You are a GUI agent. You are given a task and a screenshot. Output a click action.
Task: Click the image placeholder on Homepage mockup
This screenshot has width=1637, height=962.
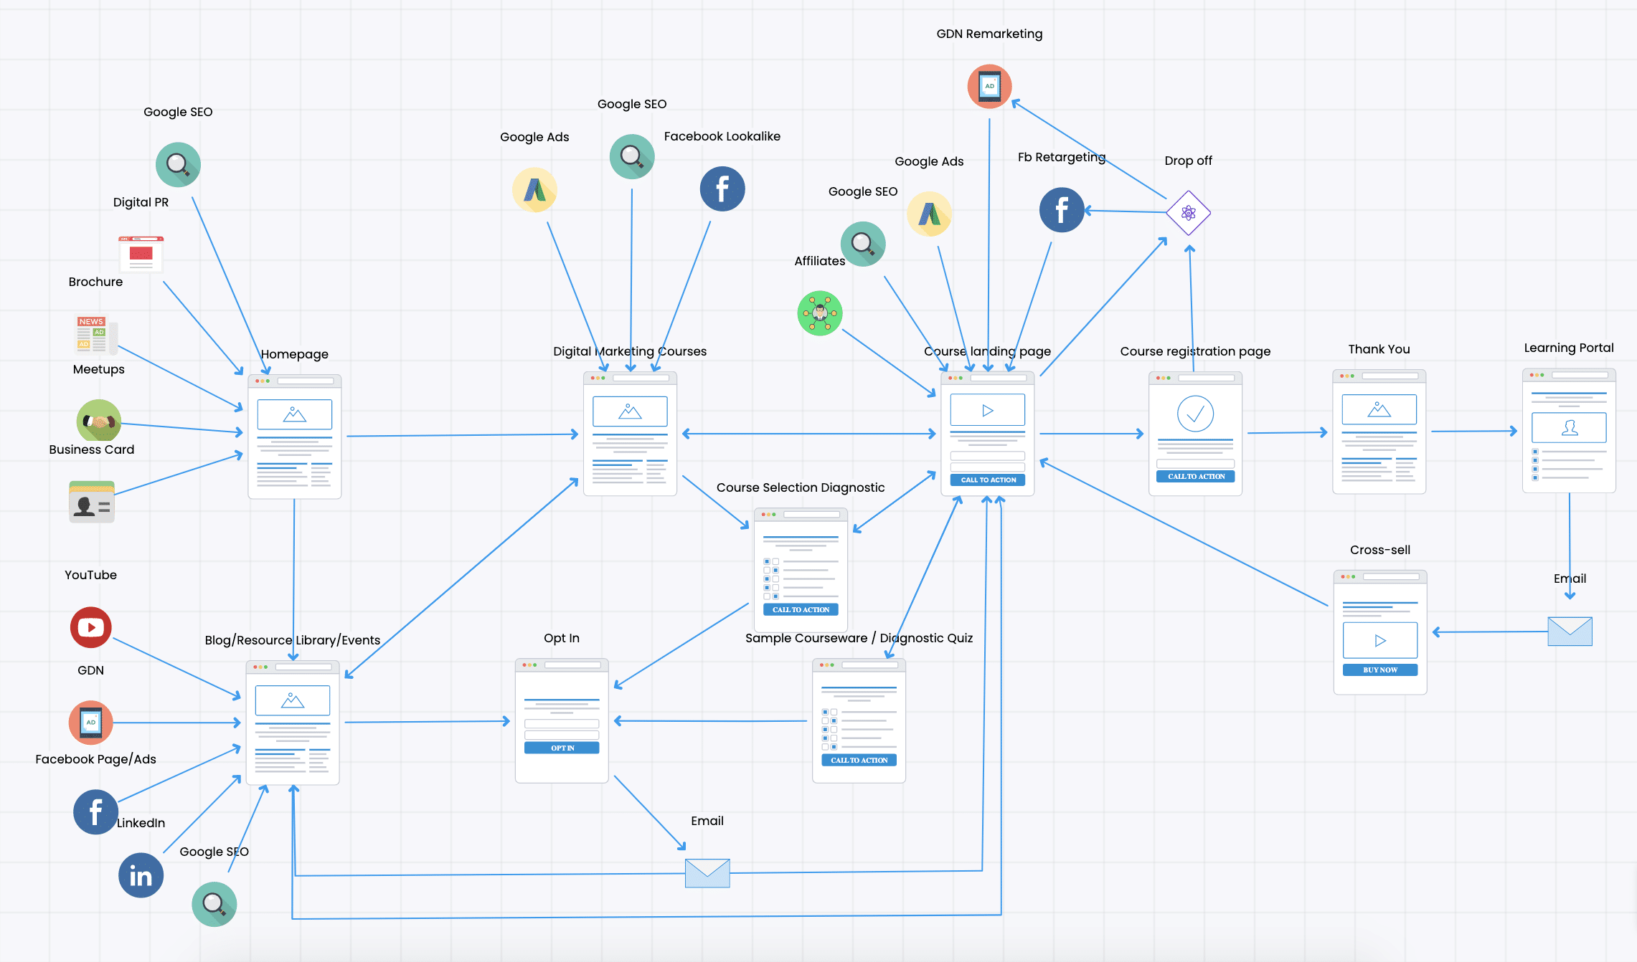294,414
